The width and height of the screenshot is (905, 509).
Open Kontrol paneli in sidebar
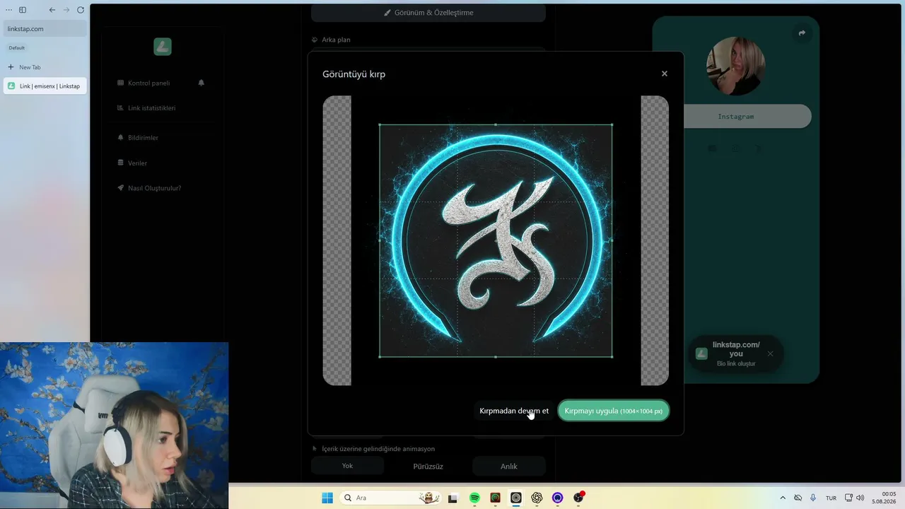[x=148, y=83]
